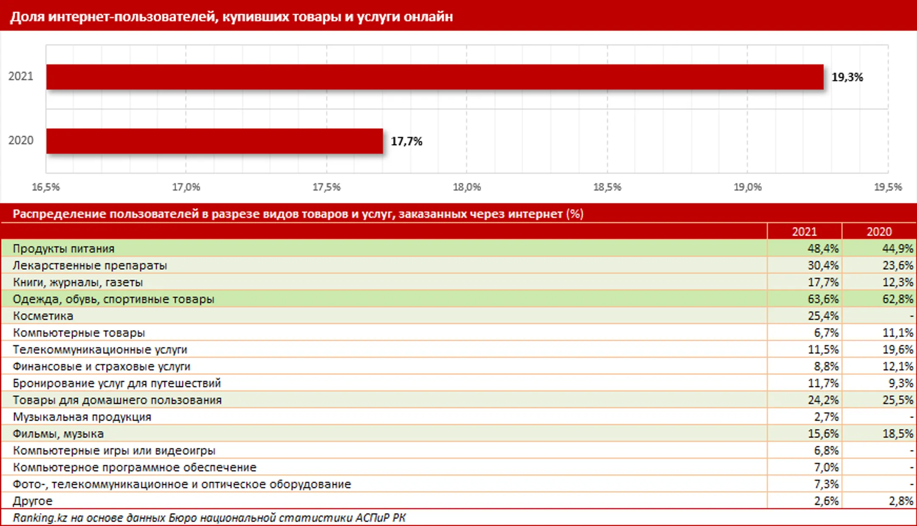The width and height of the screenshot is (917, 526).
Task: Select the Косметика table entry
Action: pyautogui.click(x=45, y=316)
